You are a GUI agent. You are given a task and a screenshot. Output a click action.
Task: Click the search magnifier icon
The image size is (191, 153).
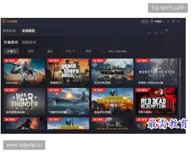pos(103,52)
